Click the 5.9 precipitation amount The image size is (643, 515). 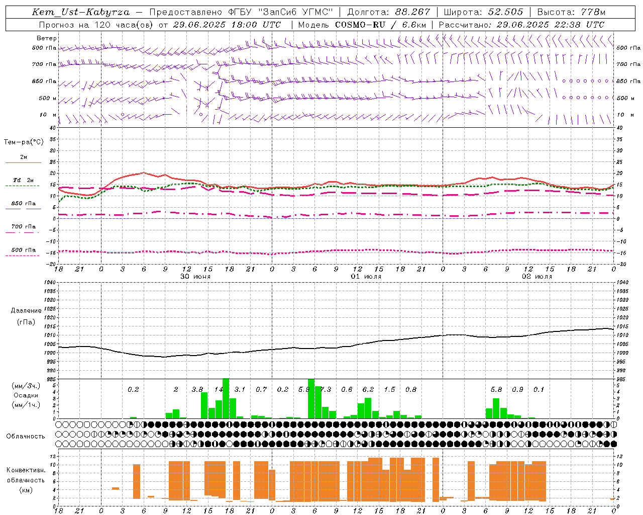tap(303, 390)
